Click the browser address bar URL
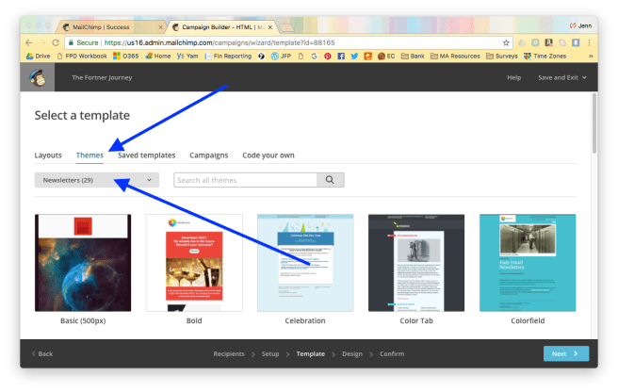Viewport: 618px width, 392px height. pos(220,42)
